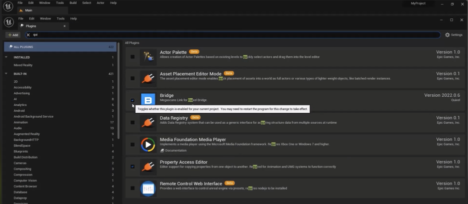
Task: Click the Settings gear icon
Action: coord(447,35)
